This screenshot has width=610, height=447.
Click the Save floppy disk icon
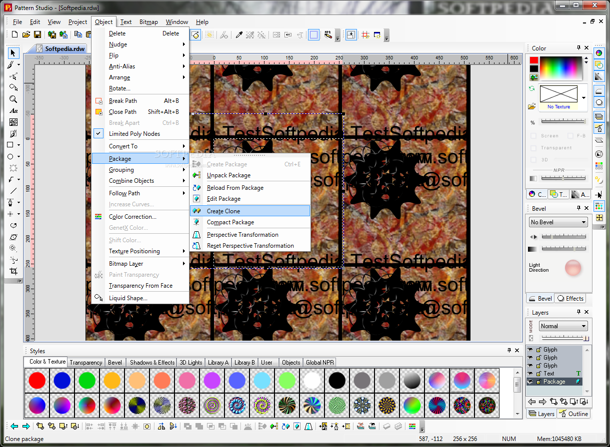tap(37, 34)
